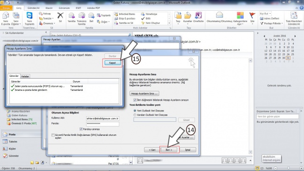Click the Yoksay ribbon item
This screenshot has height=171, width=304.
point(45,14)
